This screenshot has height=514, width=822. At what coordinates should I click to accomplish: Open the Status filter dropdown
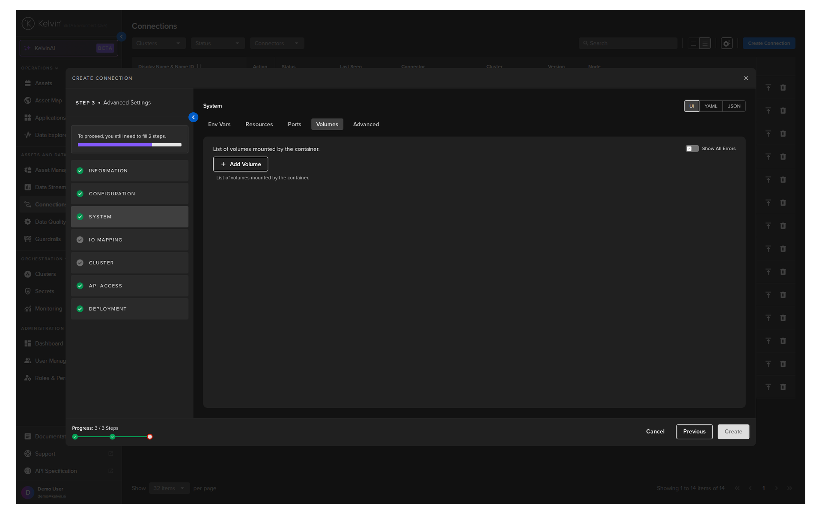pyautogui.click(x=217, y=43)
